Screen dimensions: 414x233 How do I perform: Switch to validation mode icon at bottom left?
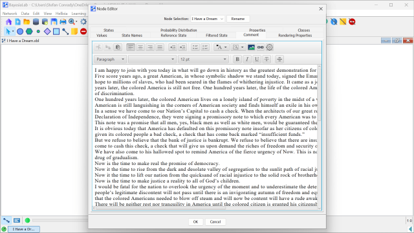click(x=17, y=220)
